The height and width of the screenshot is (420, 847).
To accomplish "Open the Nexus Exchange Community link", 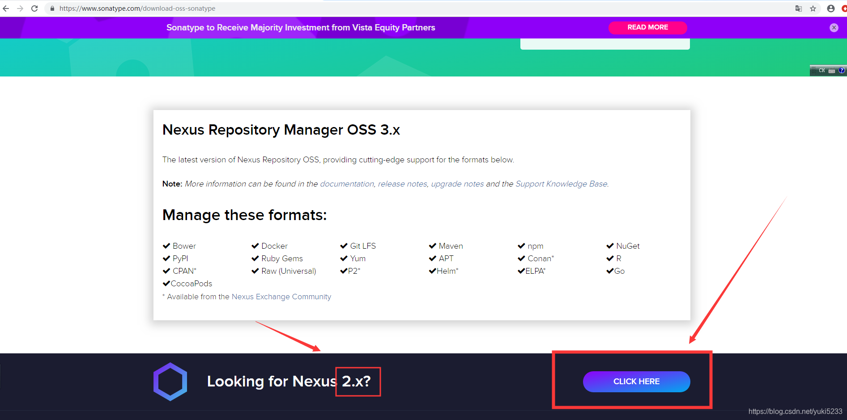I will click(281, 297).
